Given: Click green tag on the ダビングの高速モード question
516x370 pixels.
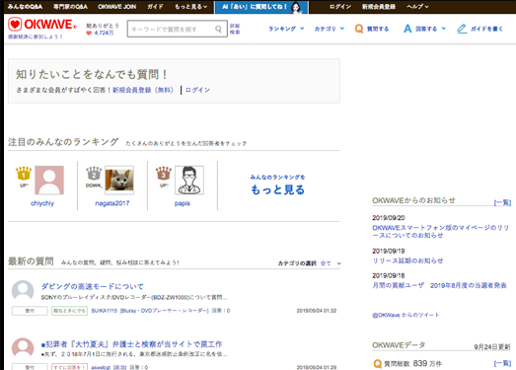Looking at the screenshot, I should (69, 311).
